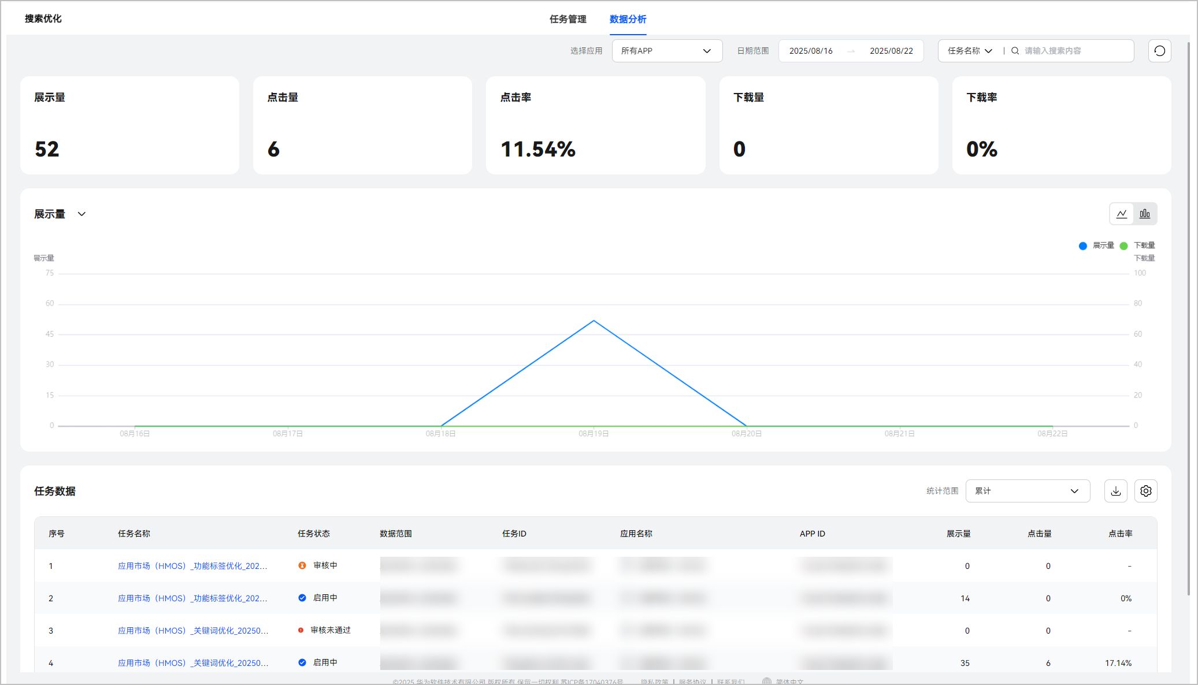
Task: Click blue 启用中 check icon in row 4
Action: pos(302,662)
